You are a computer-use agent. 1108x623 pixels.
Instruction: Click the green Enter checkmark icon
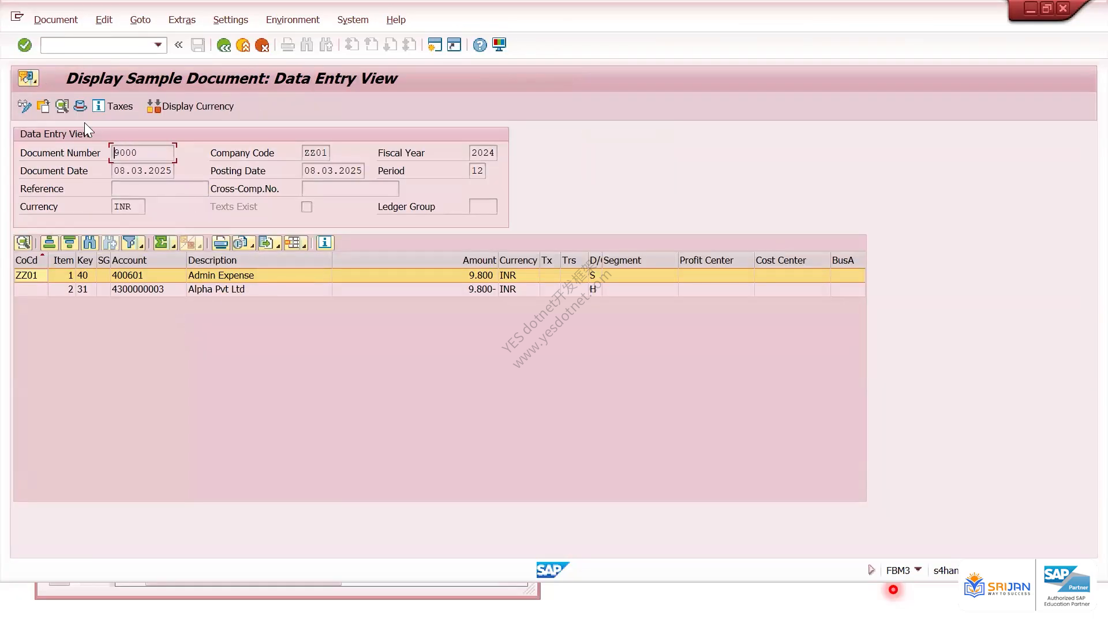coord(24,45)
